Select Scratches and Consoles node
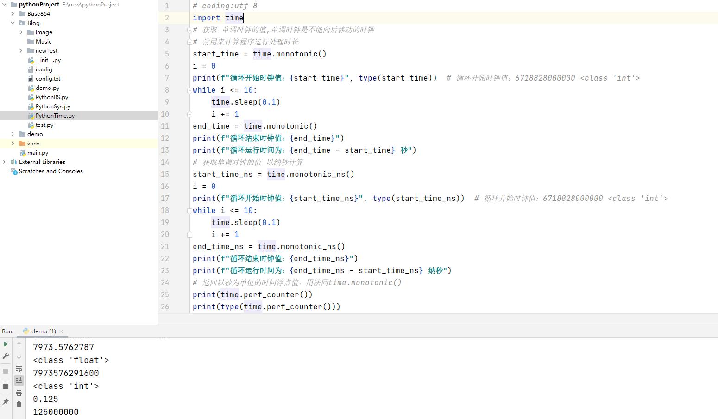This screenshot has height=419, width=718. pos(51,171)
